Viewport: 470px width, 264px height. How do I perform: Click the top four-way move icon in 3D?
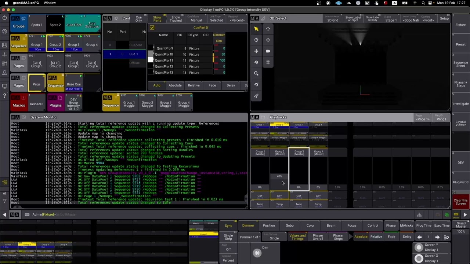pos(268,29)
